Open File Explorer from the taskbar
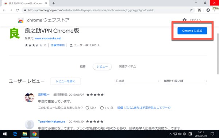Image resolution: width=219 pixels, height=138 pixels. (25, 134)
